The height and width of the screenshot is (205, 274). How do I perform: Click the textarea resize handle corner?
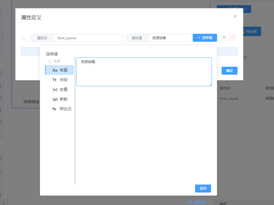click(x=210, y=85)
